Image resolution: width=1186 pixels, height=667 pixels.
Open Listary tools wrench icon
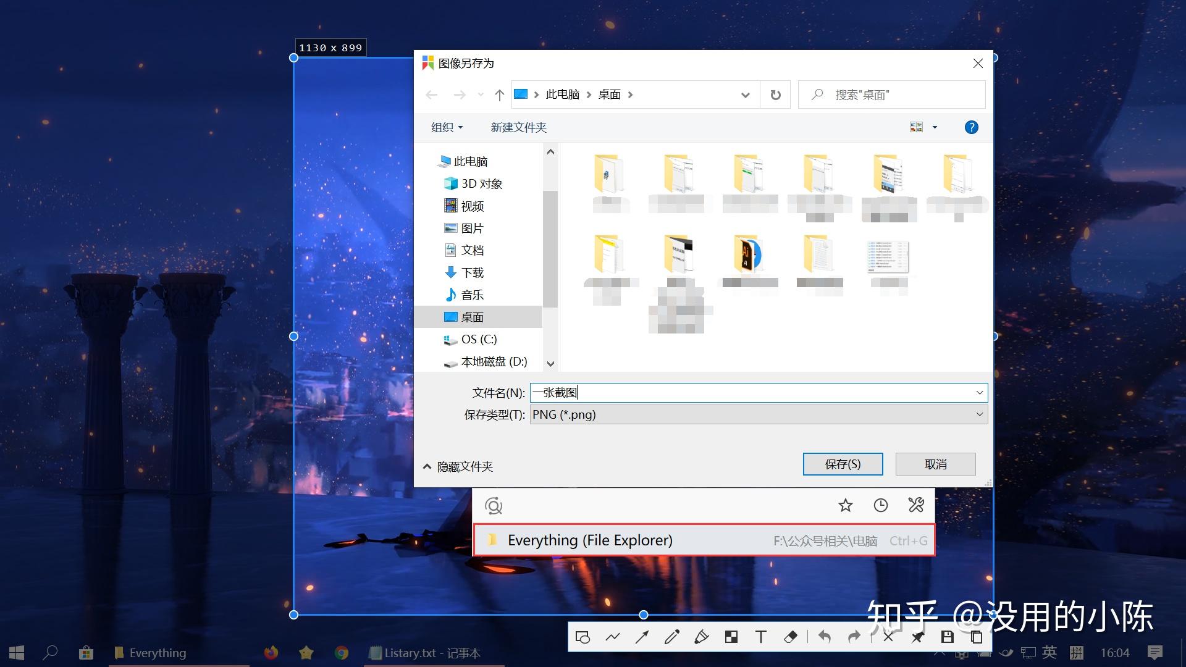(916, 505)
